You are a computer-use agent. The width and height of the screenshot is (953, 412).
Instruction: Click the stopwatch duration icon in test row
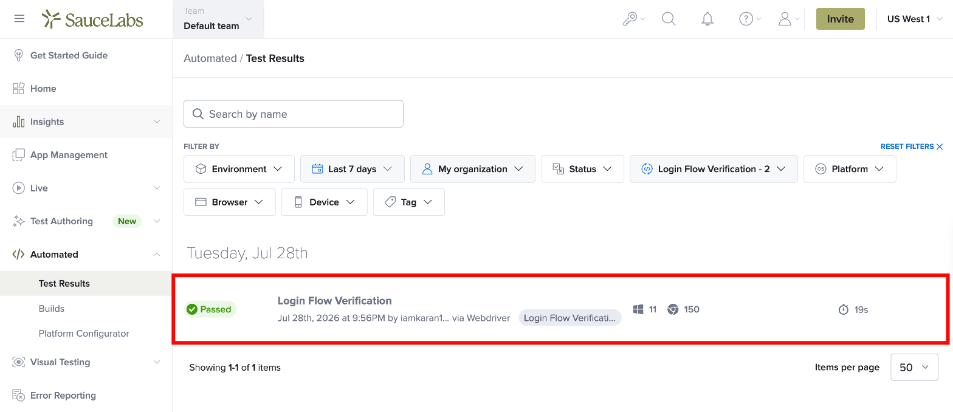(x=844, y=310)
